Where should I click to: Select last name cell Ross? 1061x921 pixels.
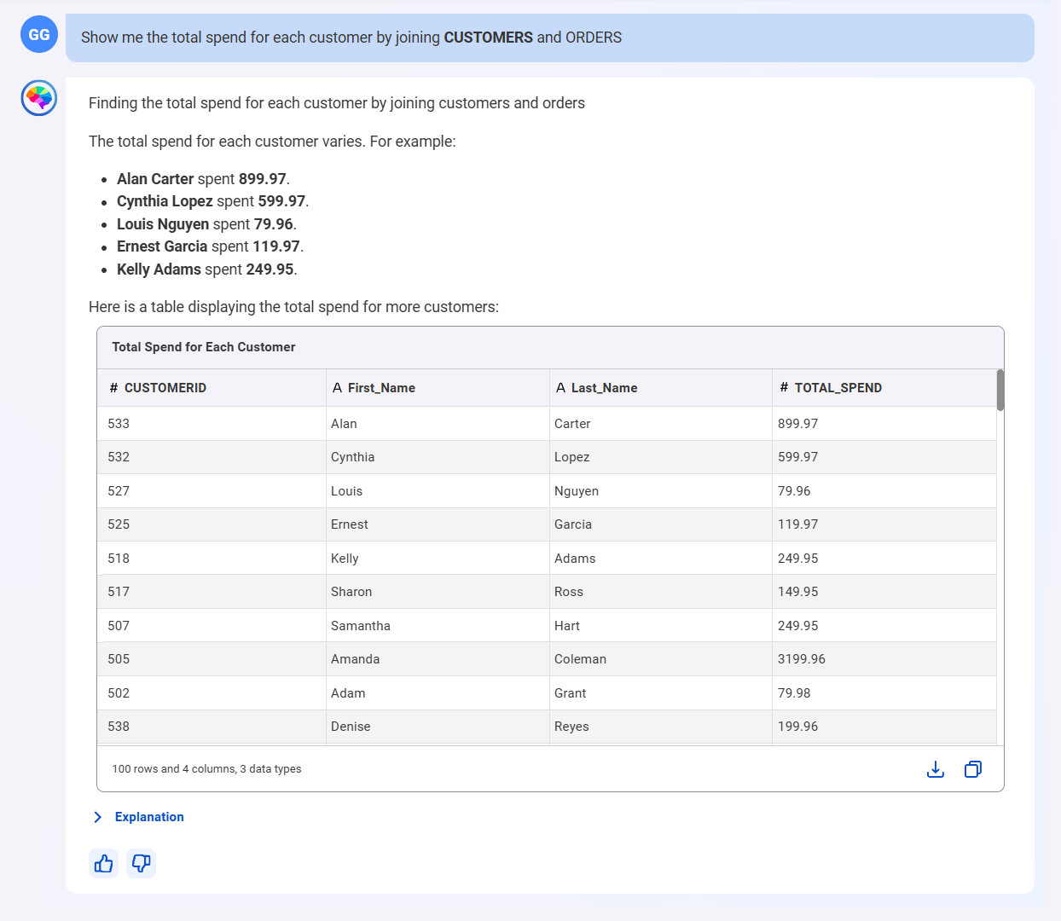tap(661, 592)
